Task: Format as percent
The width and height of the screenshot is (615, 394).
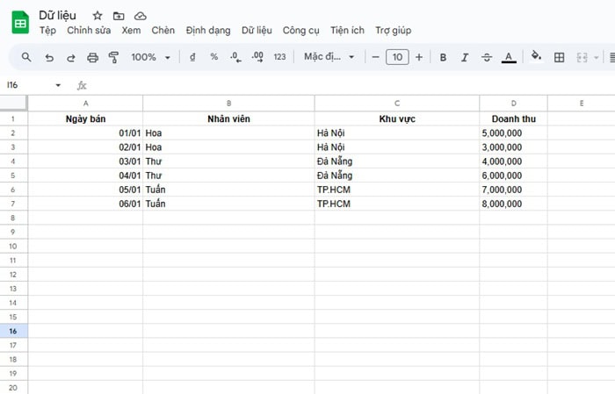Action: coord(213,57)
